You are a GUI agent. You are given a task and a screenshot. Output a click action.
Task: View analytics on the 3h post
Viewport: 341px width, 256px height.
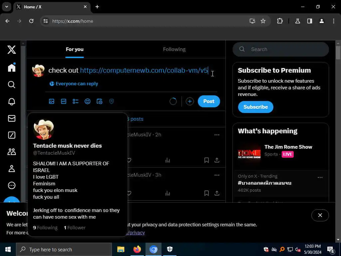(168, 193)
